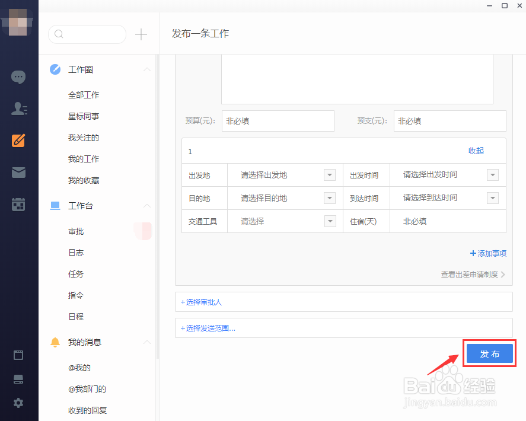Select 日程 in the sidebar menu
The width and height of the screenshot is (526, 421).
click(76, 317)
